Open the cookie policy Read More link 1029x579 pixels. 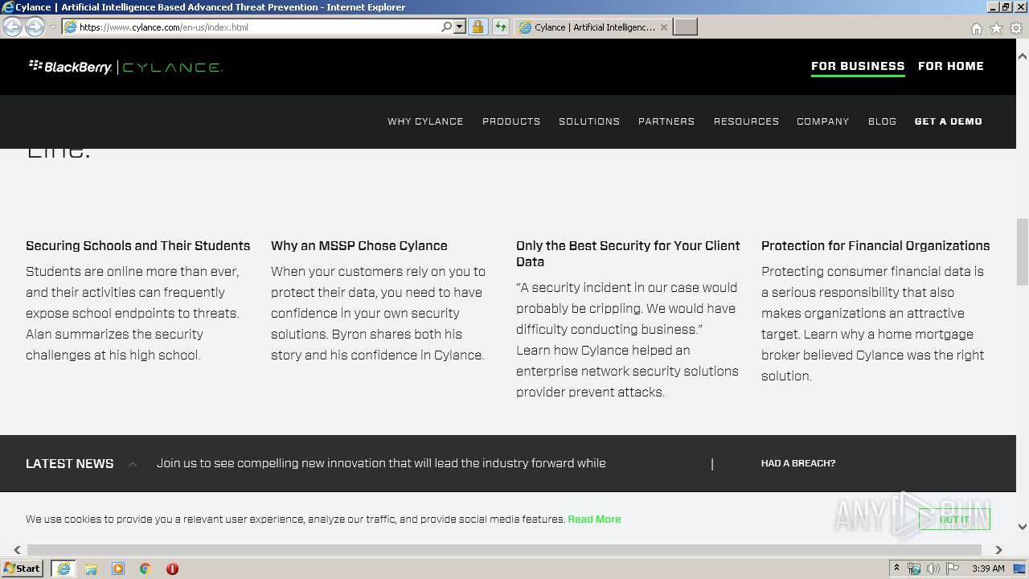(594, 519)
